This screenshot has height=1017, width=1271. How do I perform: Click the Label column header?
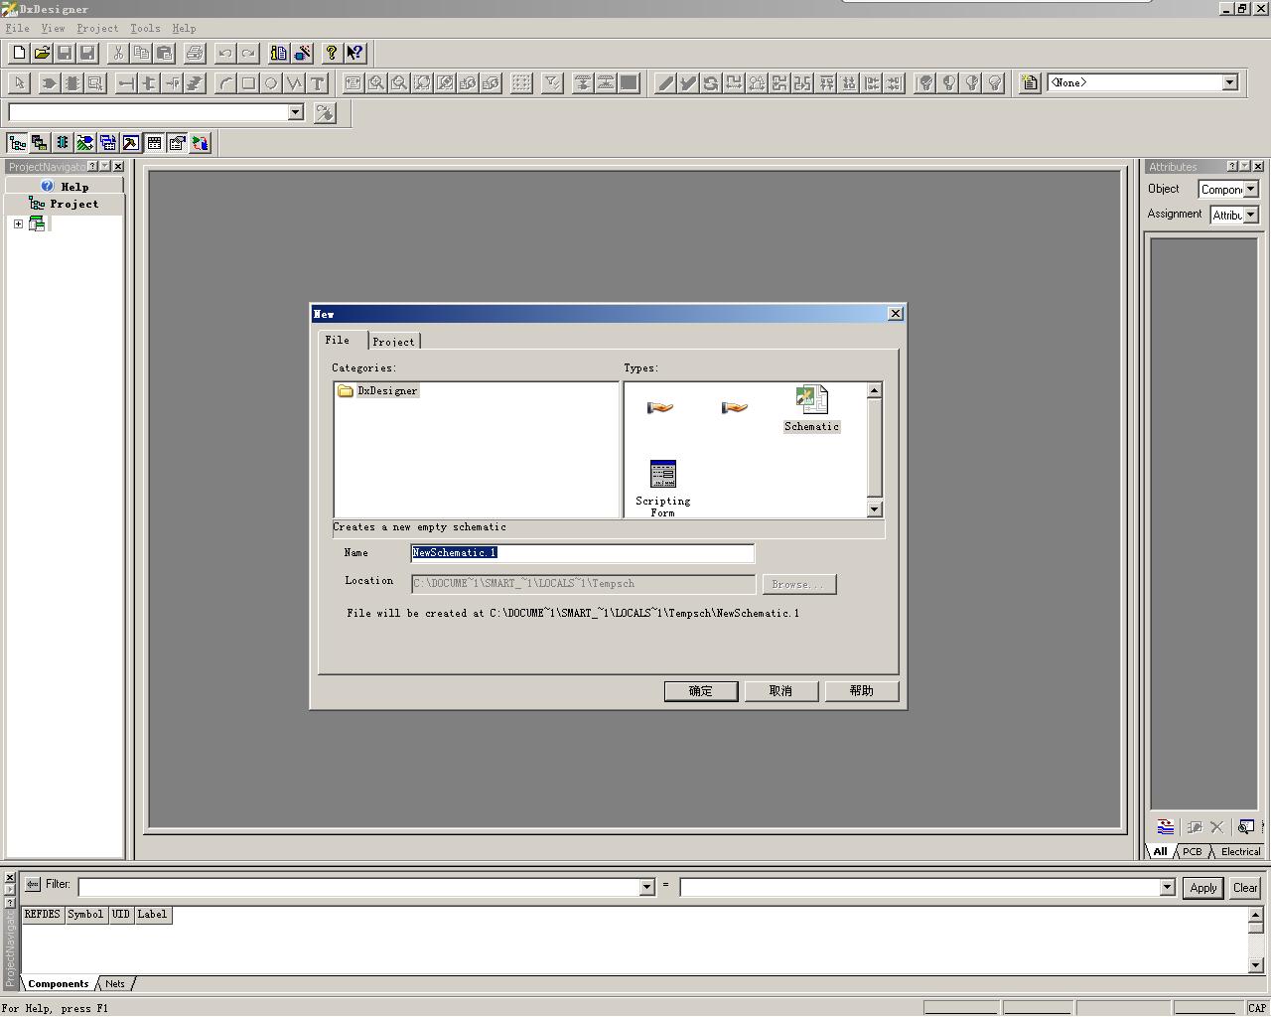tap(153, 915)
